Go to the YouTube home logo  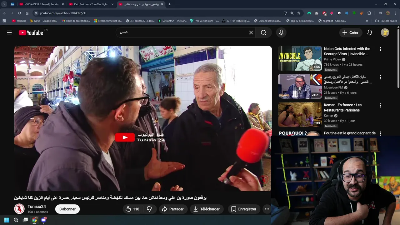coord(31,32)
